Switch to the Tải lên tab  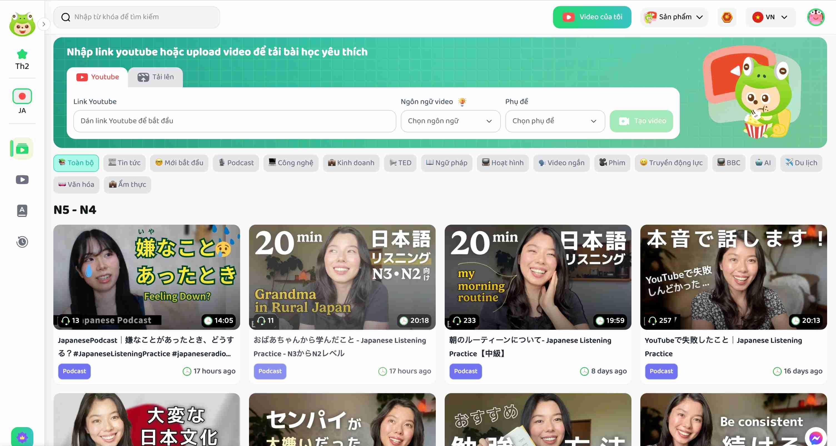155,77
